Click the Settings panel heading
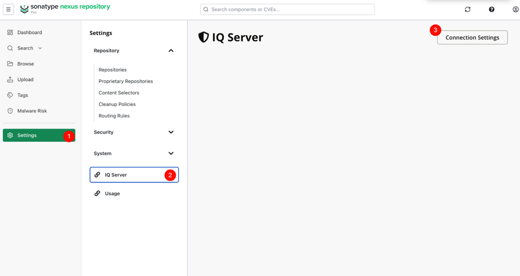520x276 pixels. click(101, 33)
